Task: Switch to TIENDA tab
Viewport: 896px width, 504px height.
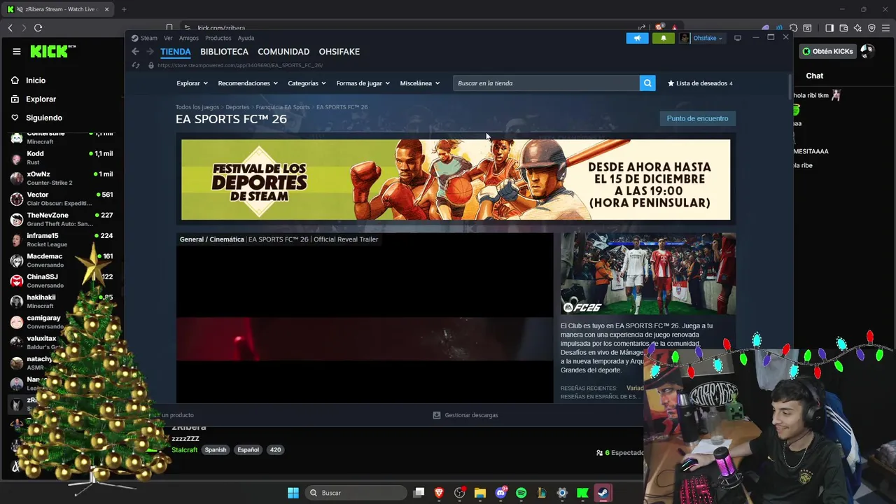Action: tap(176, 52)
